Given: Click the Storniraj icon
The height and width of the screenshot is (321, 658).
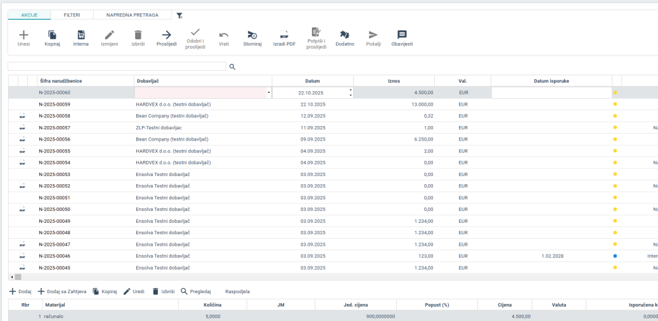Looking at the screenshot, I should point(252,35).
